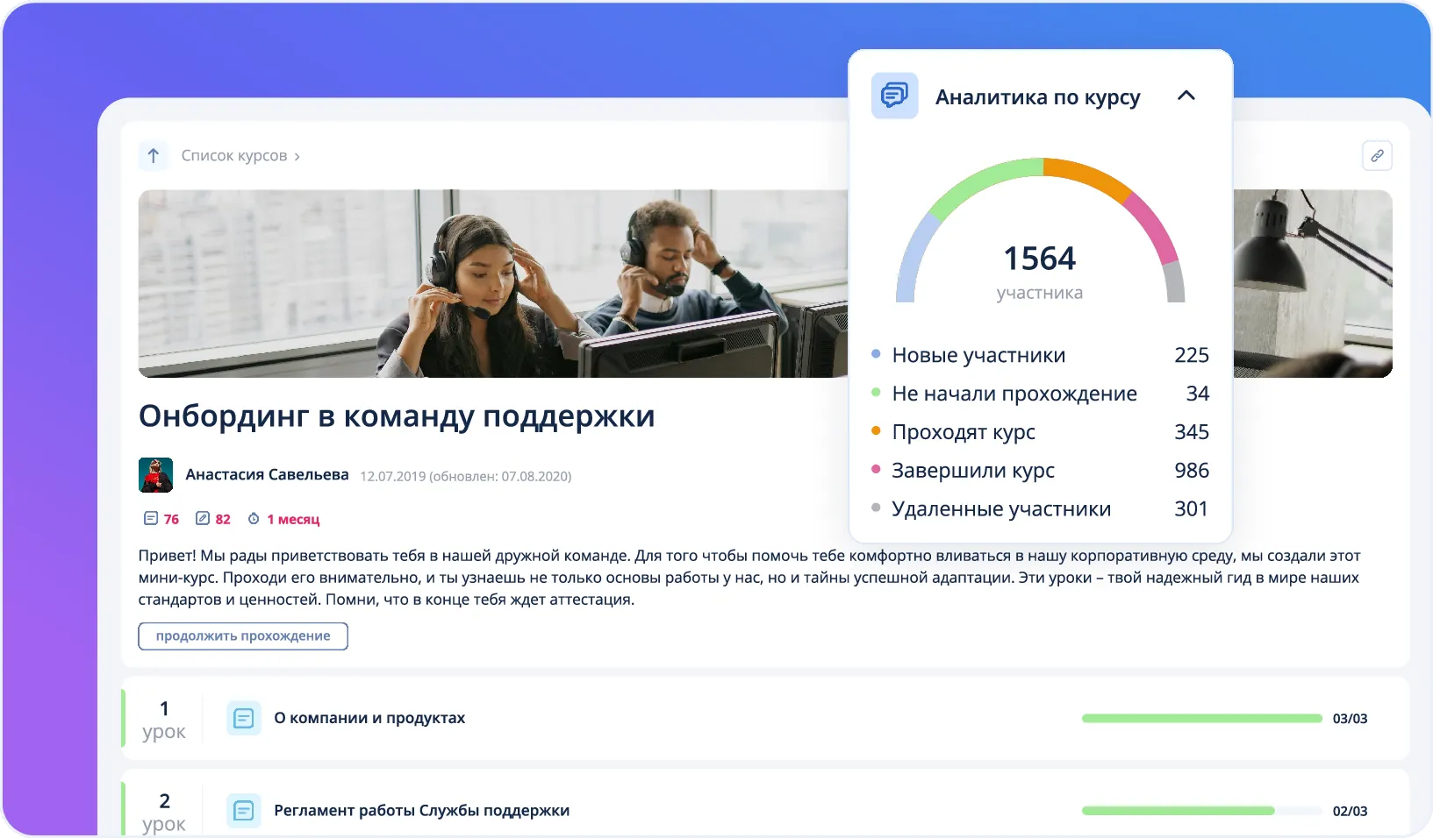Click the 02/03 counter text
Viewport: 1433px width, 838px height.
1350,812
